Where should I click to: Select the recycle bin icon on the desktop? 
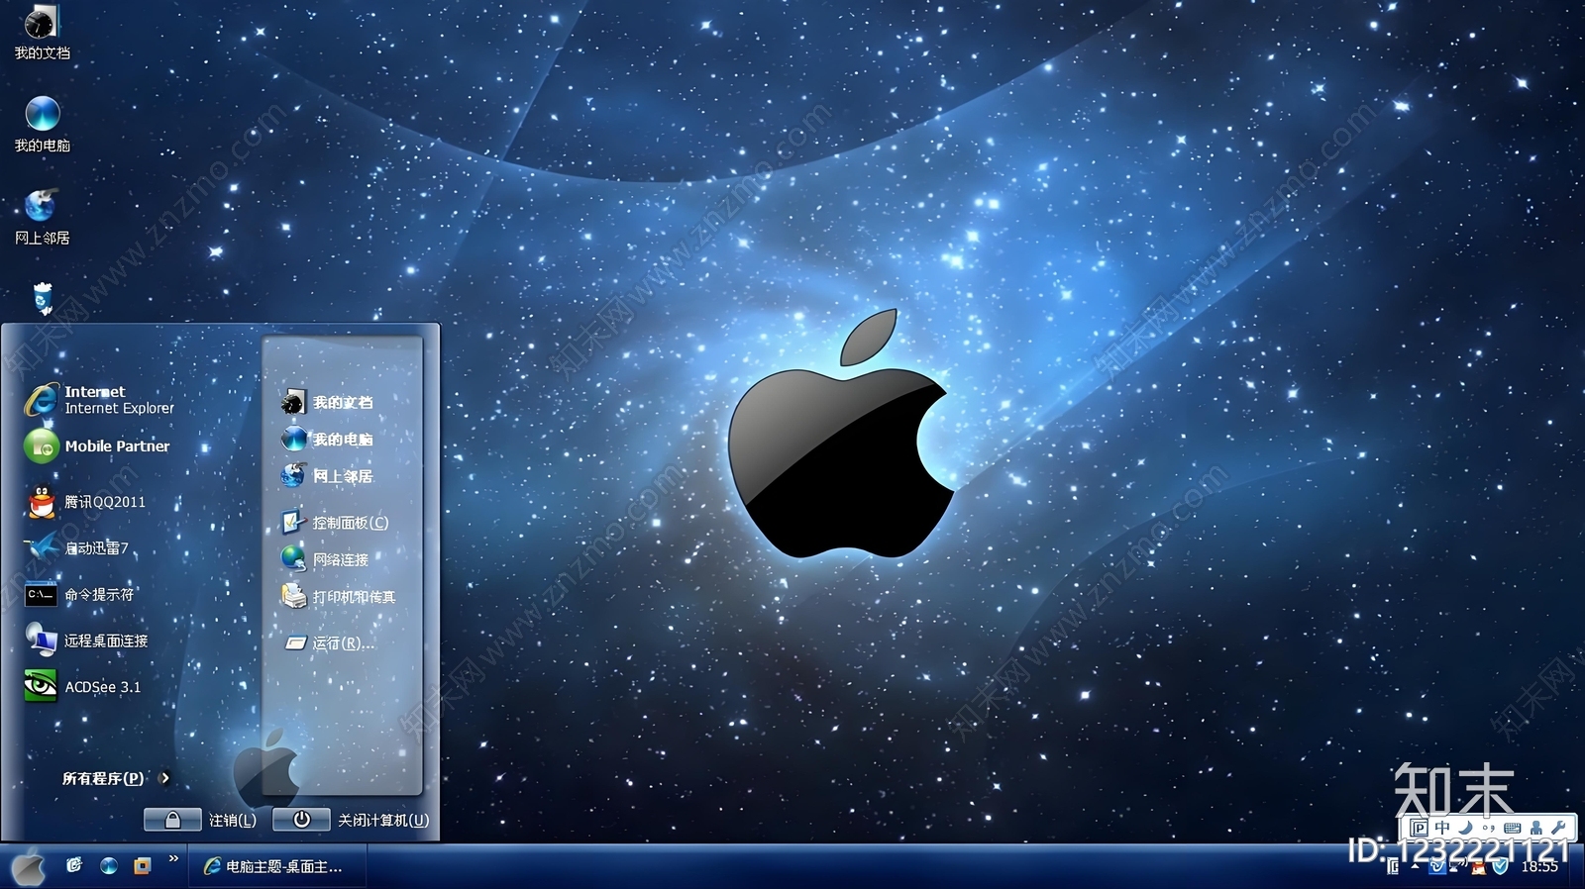(43, 297)
